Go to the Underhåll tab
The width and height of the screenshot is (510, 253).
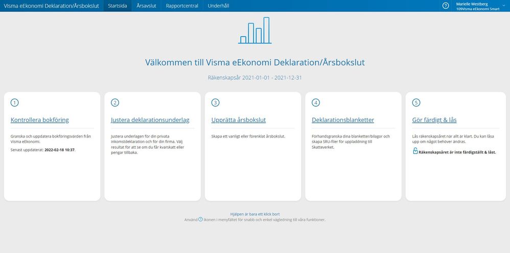coord(219,6)
